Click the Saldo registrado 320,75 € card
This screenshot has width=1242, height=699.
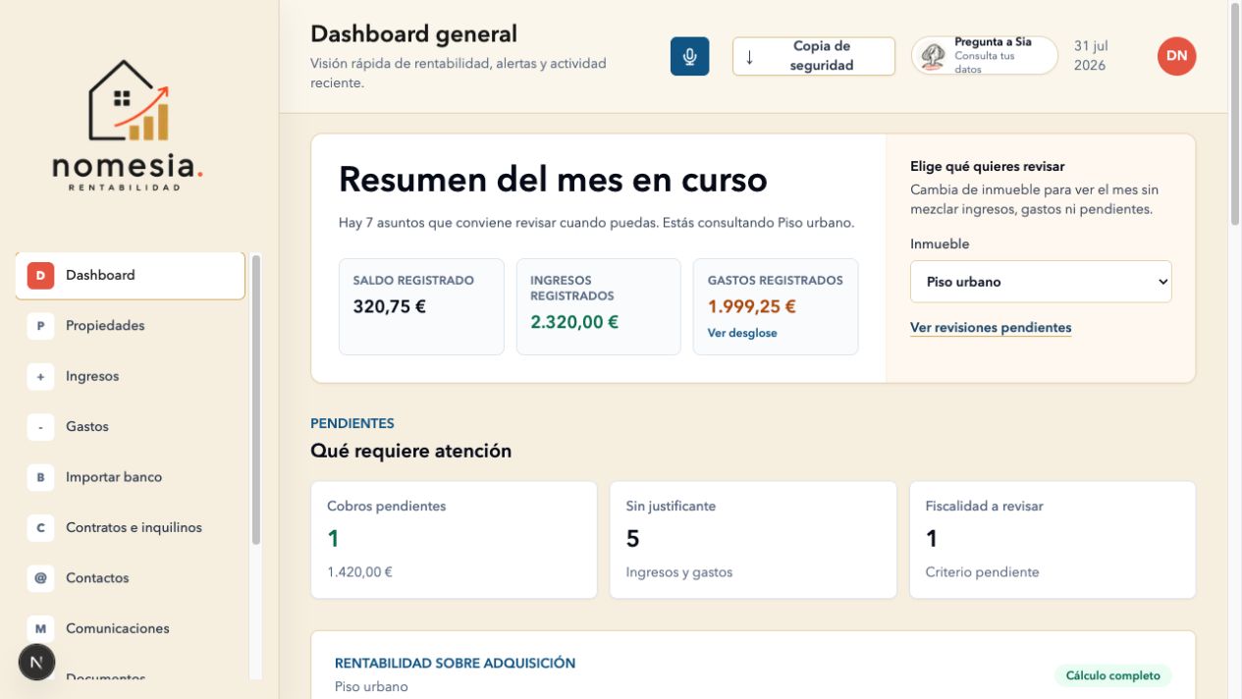click(x=421, y=306)
